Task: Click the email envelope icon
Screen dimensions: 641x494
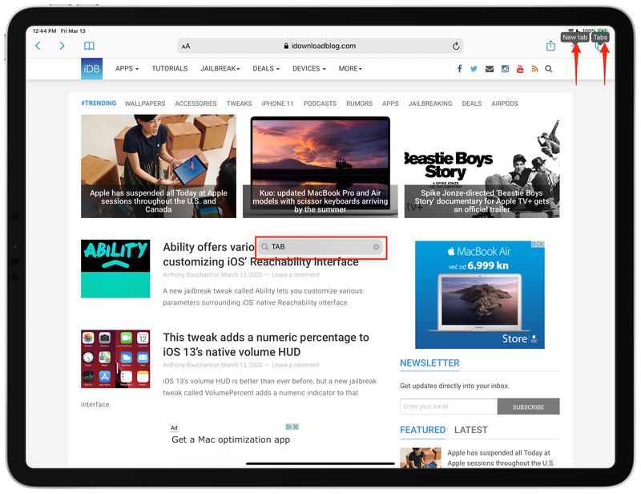Action: tap(490, 69)
